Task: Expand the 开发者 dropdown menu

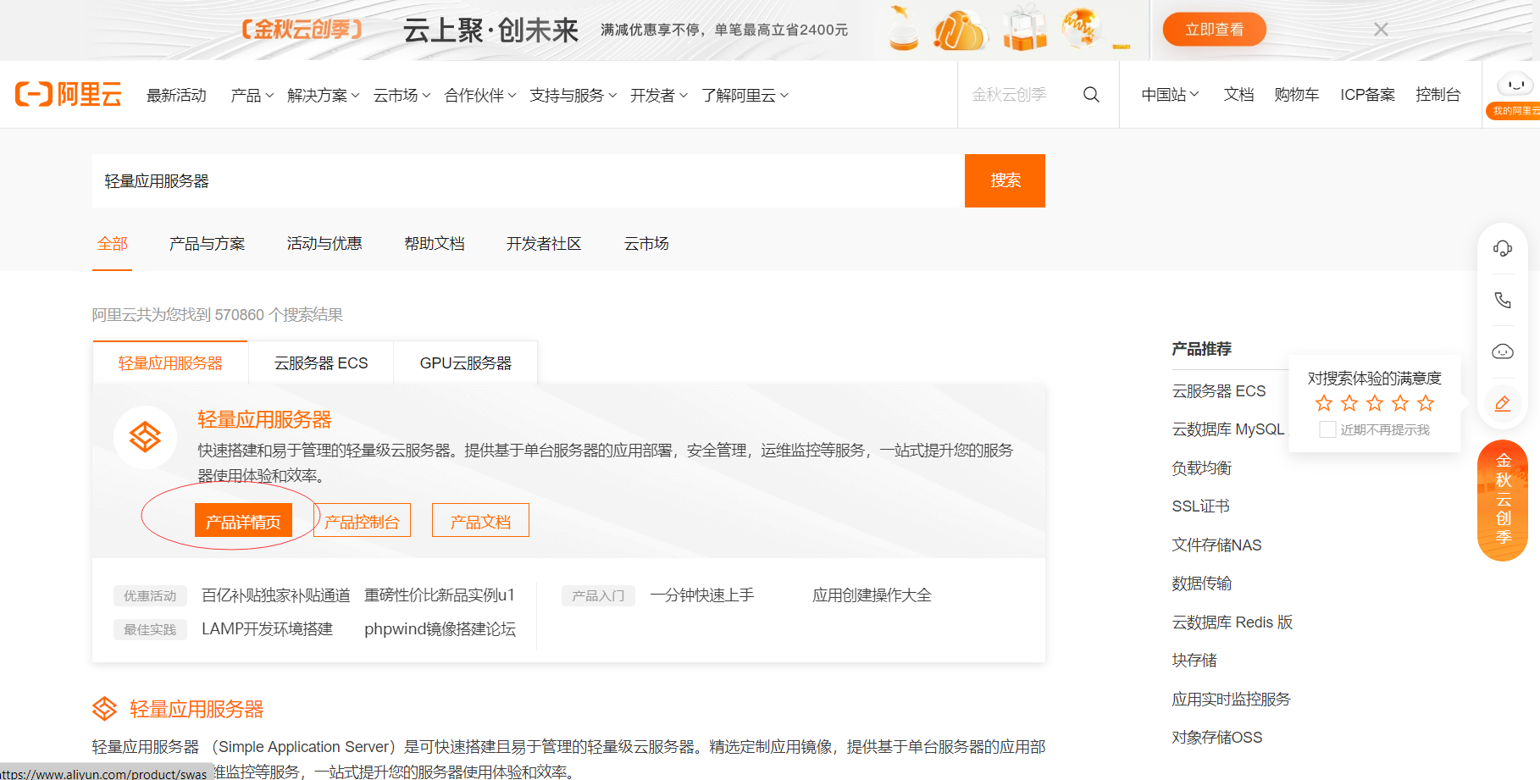Action: tap(659, 96)
